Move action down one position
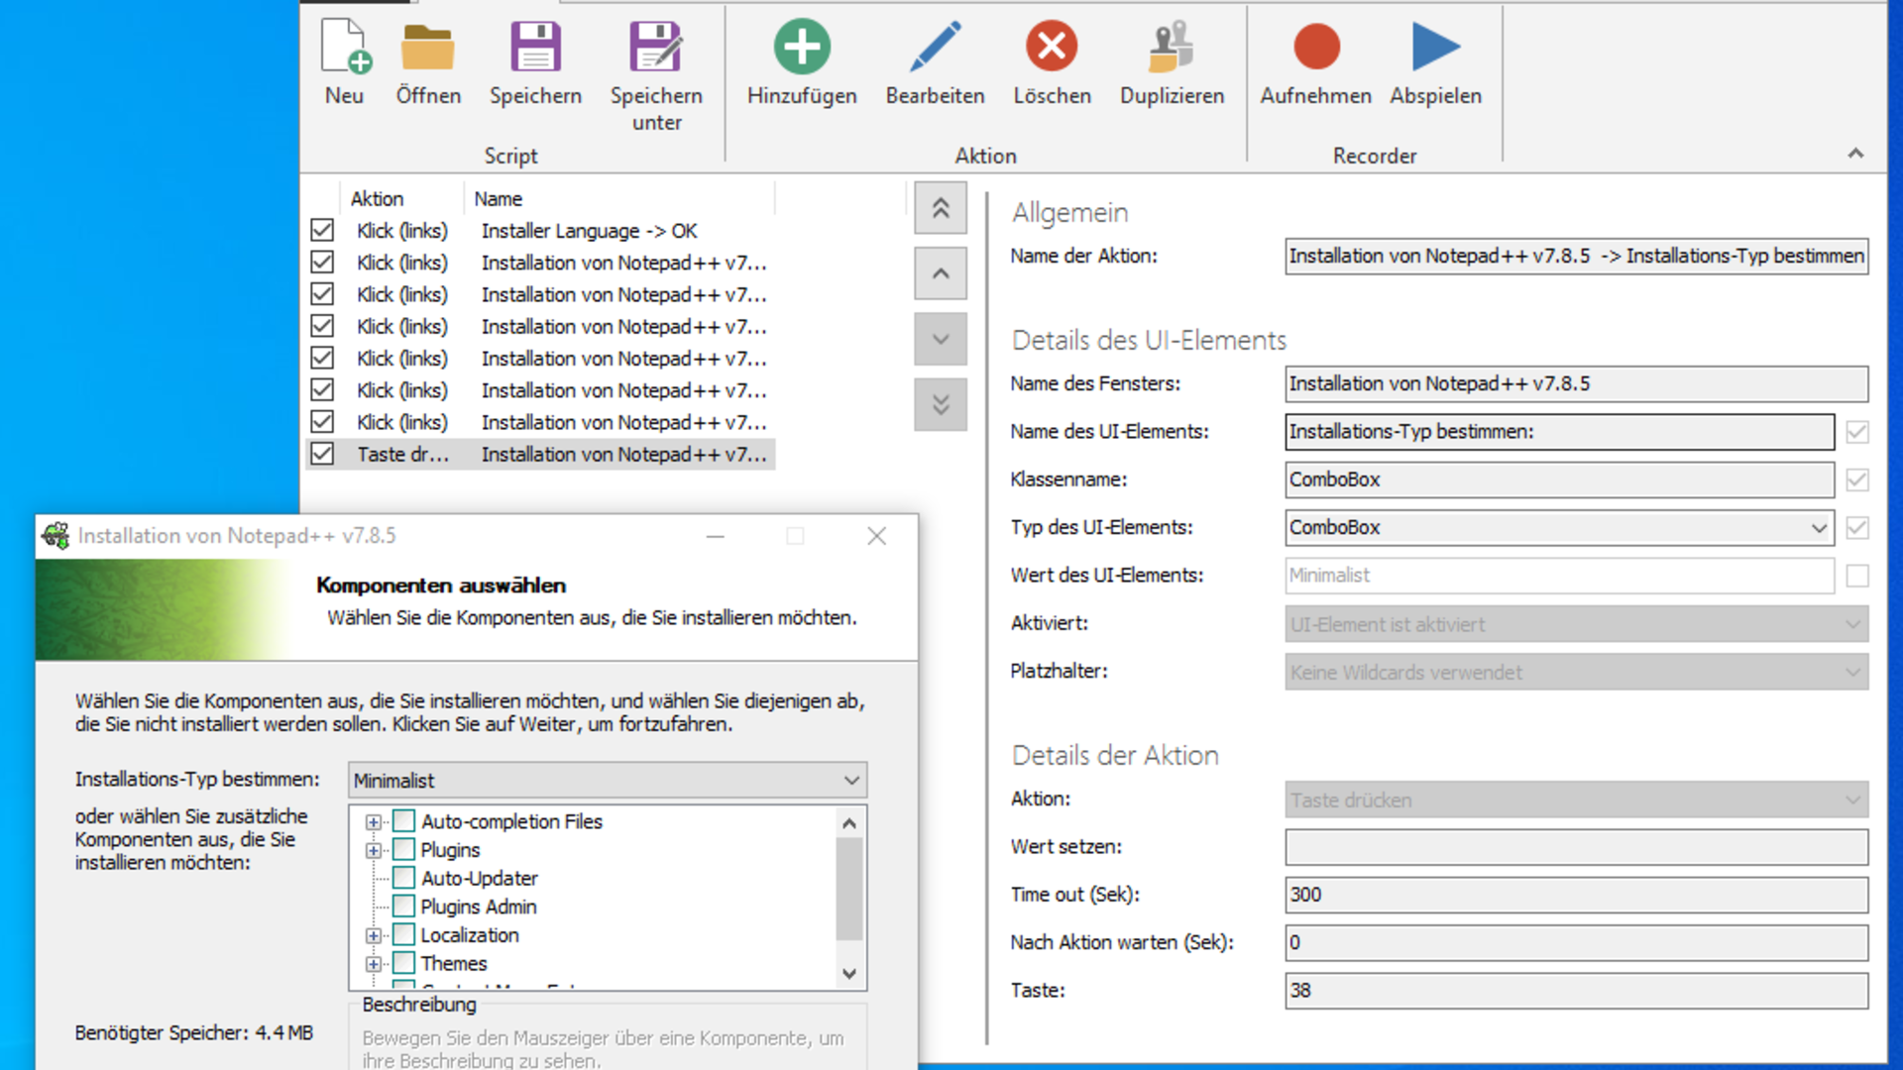This screenshot has width=1903, height=1070. pyautogui.click(x=941, y=339)
